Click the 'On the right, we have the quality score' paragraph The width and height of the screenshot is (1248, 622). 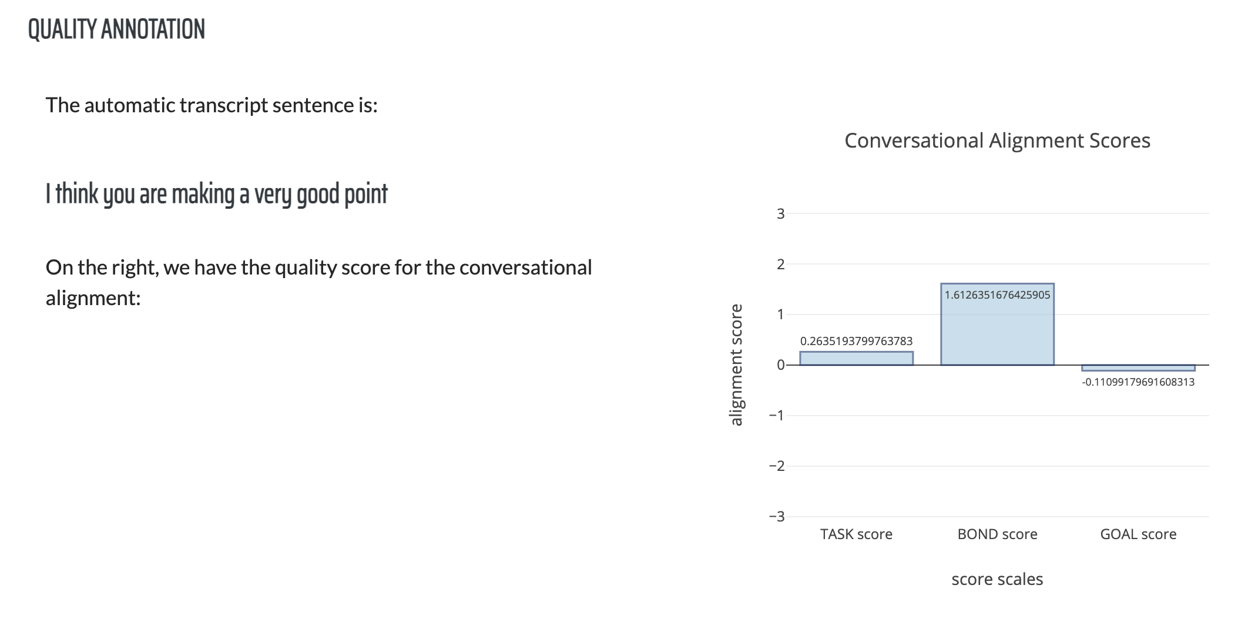318,283
